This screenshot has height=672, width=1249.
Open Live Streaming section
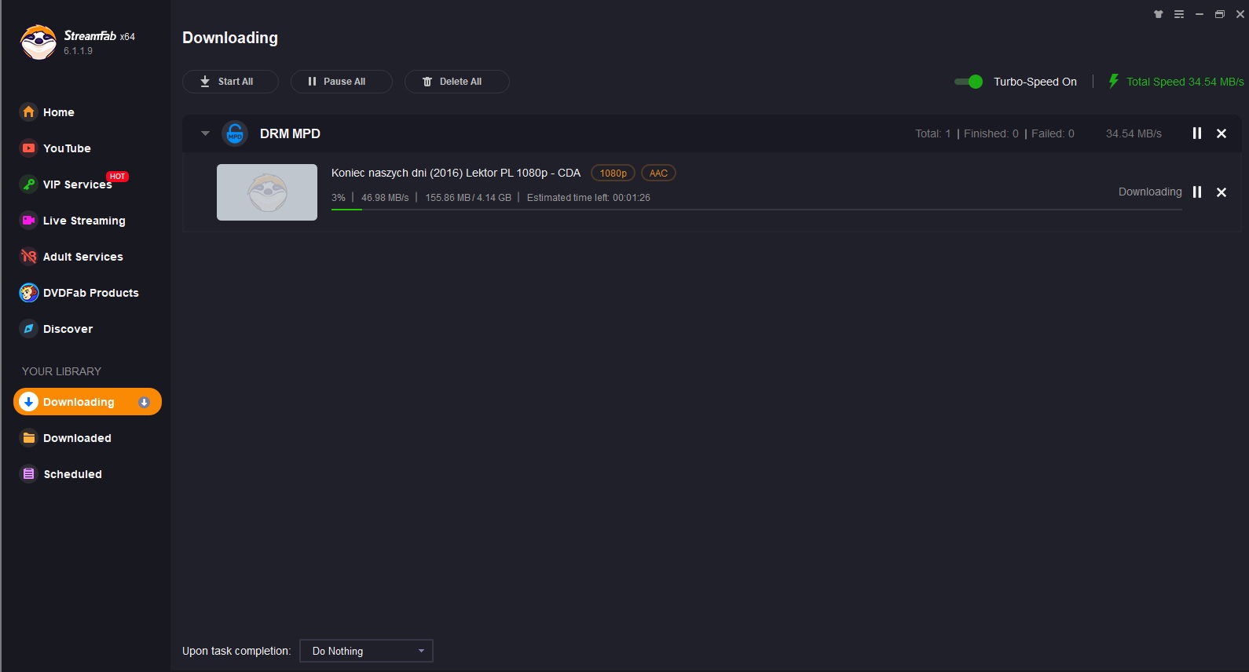(x=85, y=221)
